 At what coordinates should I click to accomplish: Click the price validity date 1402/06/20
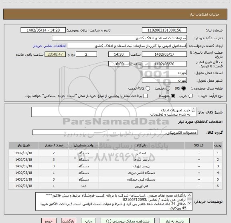click(x=164, y=64)
